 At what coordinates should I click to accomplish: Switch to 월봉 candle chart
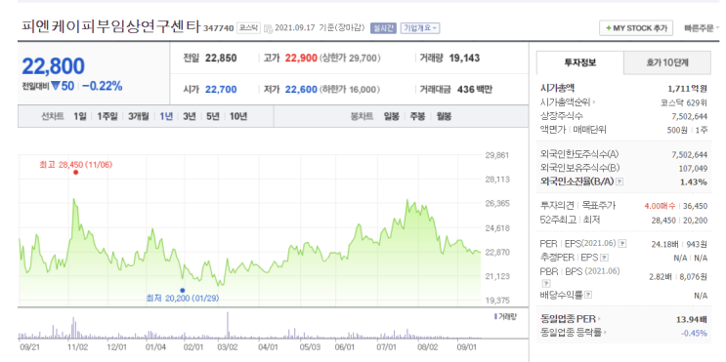click(x=444, y=116)
